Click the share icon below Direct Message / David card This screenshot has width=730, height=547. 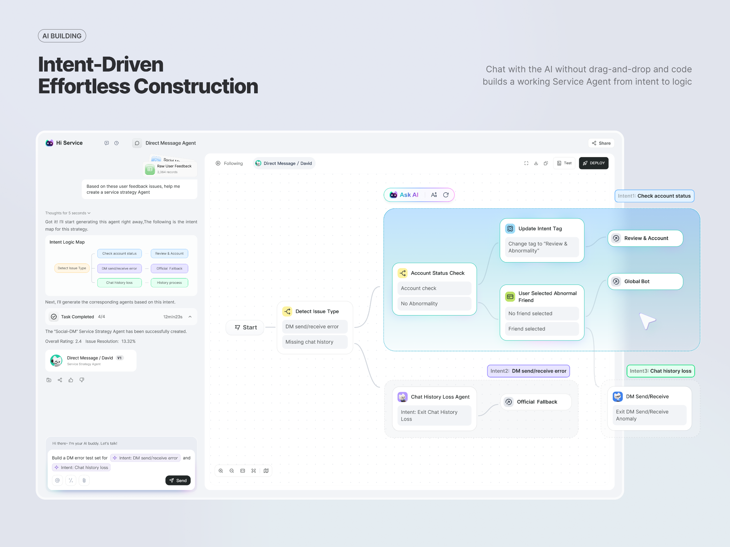pyautogui.click(x=60, y=380)
